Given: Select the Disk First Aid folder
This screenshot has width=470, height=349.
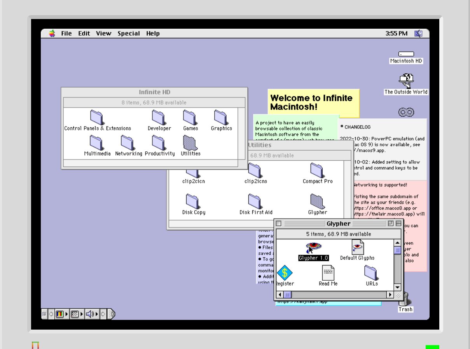Looking at the screenshot, I should [256, 201].
